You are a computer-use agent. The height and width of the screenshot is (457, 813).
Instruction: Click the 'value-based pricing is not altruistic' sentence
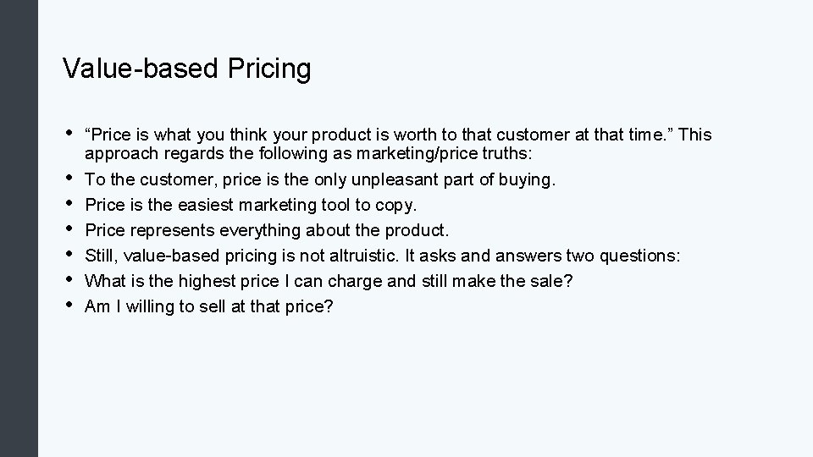coord(241,256)
